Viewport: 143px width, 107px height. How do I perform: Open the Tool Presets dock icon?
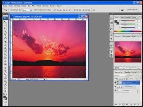111,29
